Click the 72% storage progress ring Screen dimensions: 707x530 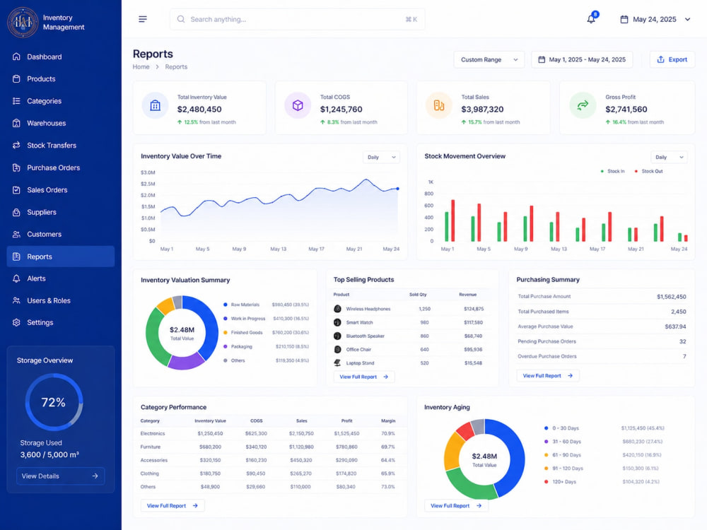pyautogui.click(x=54, y=402)
